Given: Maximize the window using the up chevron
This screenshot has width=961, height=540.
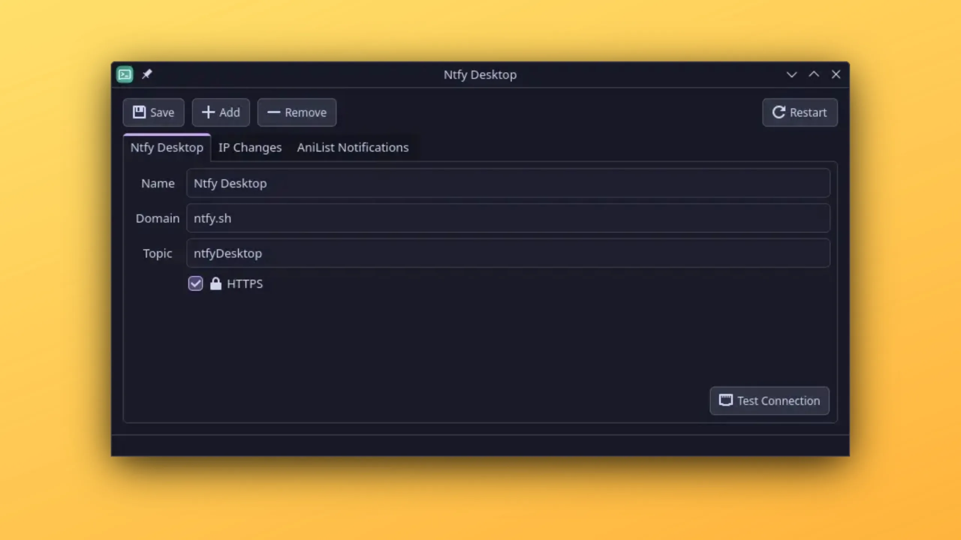Looking at the screenshot, I should [x=814, y=74].
